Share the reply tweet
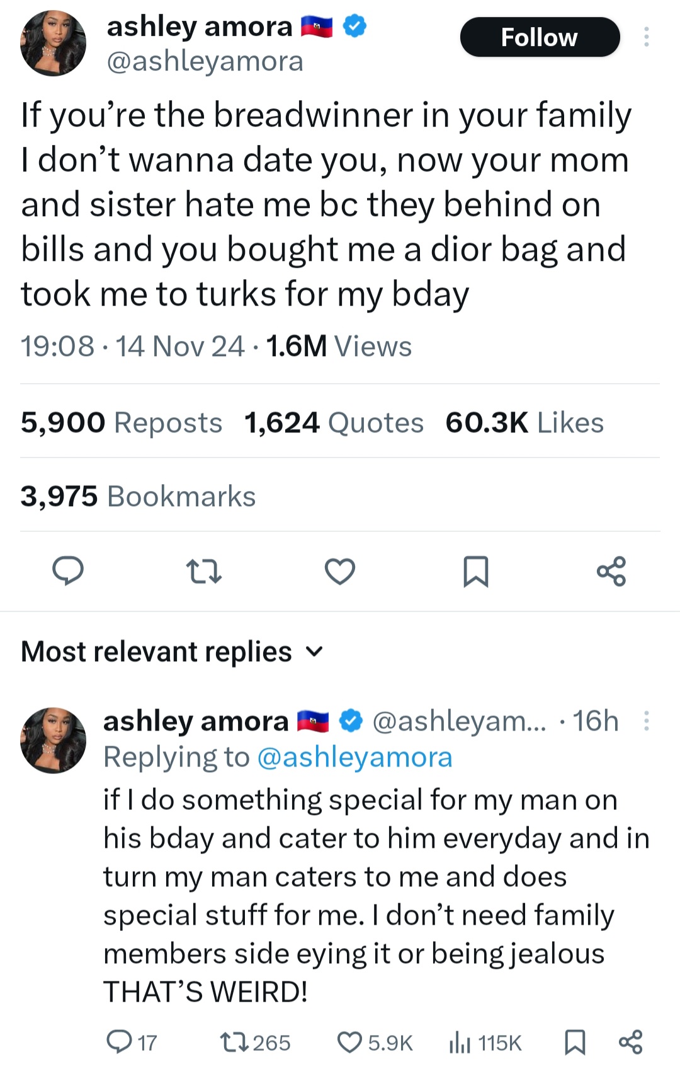 (630, 1042)
